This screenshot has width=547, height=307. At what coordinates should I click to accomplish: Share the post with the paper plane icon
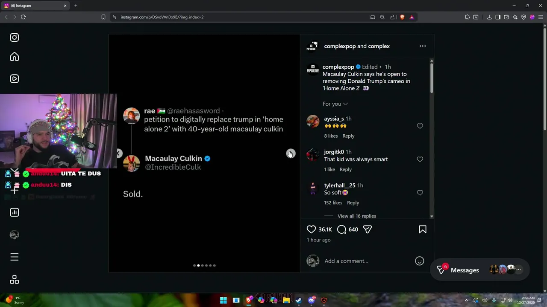[x=368, y=229]
